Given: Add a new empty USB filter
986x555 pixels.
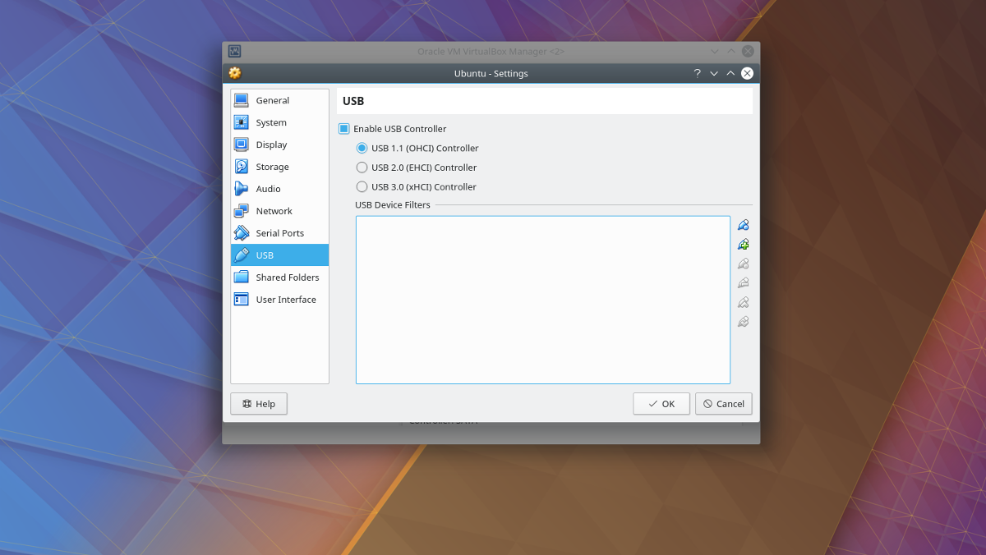Looking at the screenshot, I should pyautogui.click(x=743, y=224).
